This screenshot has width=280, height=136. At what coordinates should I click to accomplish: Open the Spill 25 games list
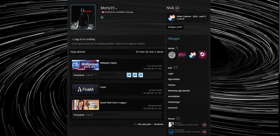173,68
